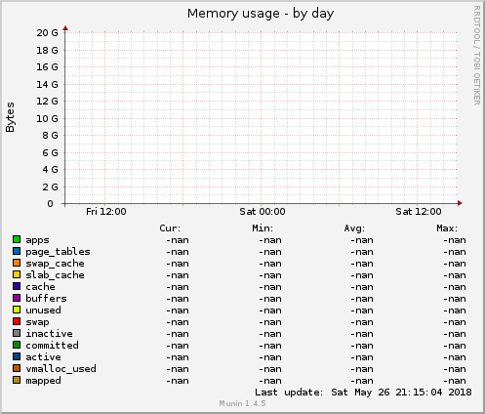This screenshot has width=485, height=414.
Task: Click the 'Munin 1.4.5' footer text
Action: coord(242,403)
